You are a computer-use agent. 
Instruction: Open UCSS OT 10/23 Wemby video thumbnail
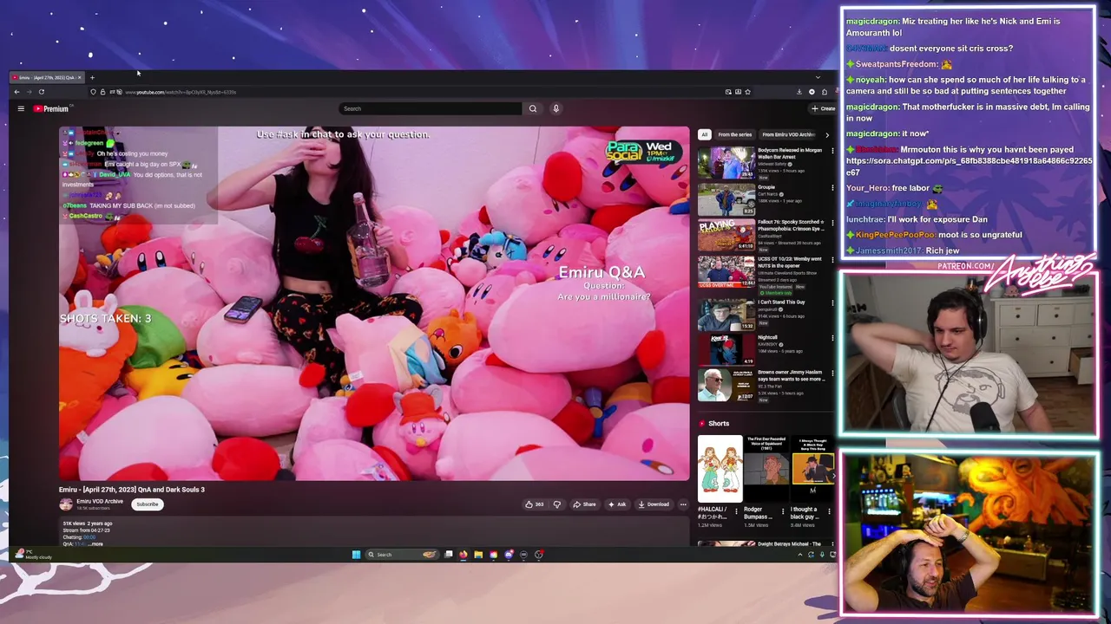(x=726, y=272)
